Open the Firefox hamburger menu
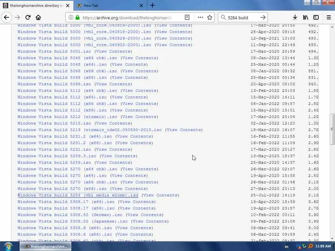The height and width of the screenshot is (251, 335). coord(329,18)
